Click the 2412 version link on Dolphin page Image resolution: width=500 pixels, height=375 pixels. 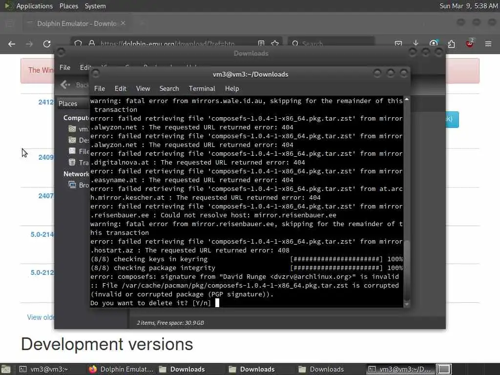point(46,102)
